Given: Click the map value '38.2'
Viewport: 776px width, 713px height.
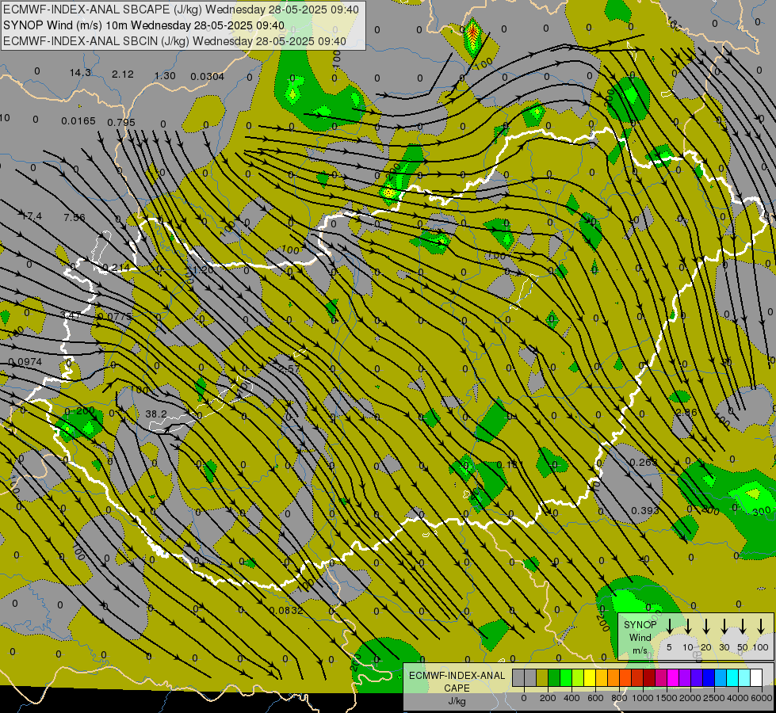Looking at the screenshot, I should (156, 414).
